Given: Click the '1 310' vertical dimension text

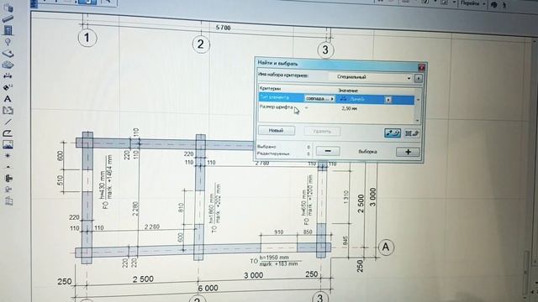Looking at the screenshot, I should [x=345, y=198].
